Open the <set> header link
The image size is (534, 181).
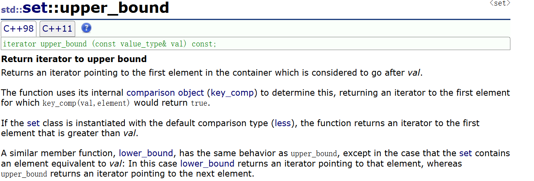pos(500,3)
